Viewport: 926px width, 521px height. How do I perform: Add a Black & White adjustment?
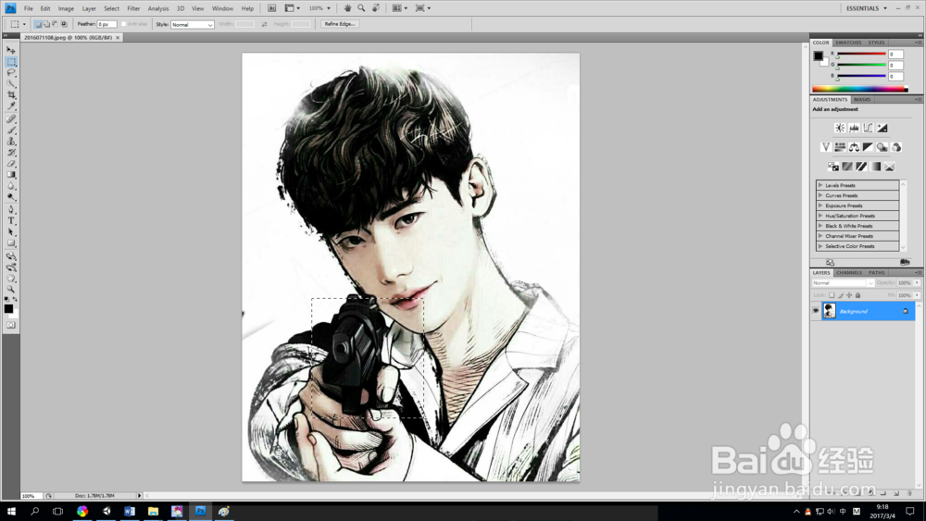(868, 147)
